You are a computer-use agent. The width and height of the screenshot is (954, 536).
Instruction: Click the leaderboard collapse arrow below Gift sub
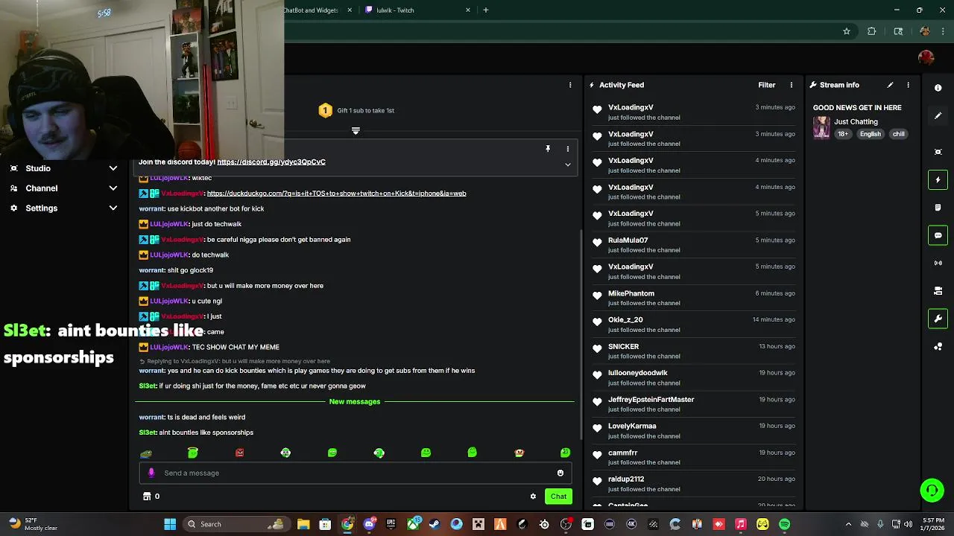pos(356,131)
